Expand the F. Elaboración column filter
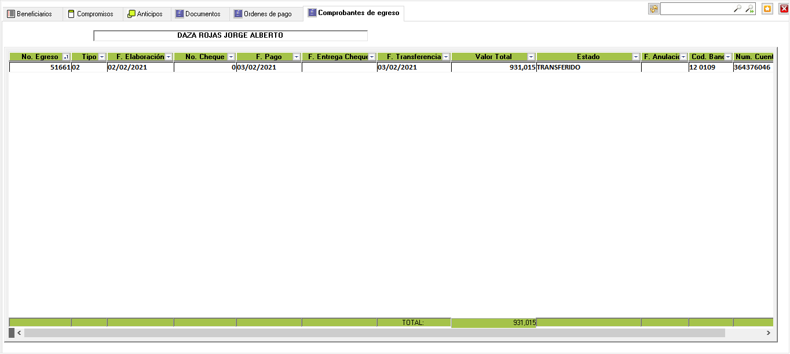790x354 pixels. [x=169, y=57]
